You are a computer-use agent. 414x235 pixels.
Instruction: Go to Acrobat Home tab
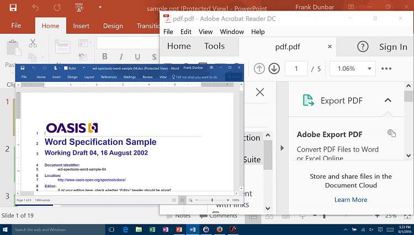(x=179, y=46)
